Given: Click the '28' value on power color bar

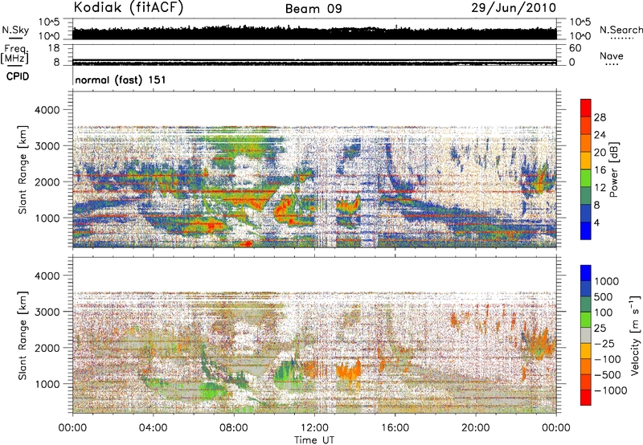Looking at the screenshot, I should coord(600,117).
